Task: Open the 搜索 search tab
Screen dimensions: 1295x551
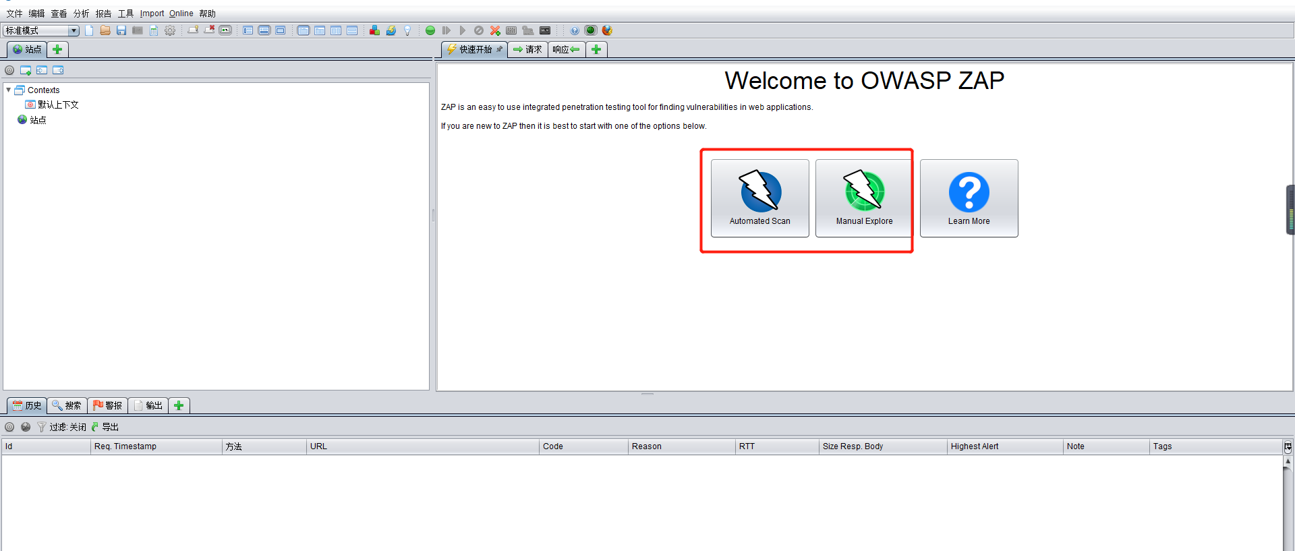Action: tap(67, 405)
